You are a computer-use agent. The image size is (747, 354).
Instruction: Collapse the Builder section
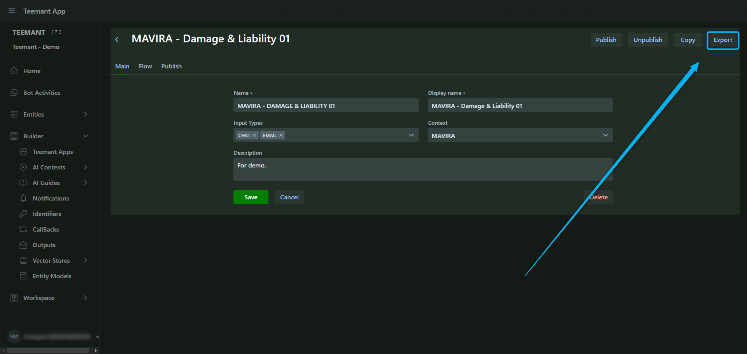coord(86,136)
